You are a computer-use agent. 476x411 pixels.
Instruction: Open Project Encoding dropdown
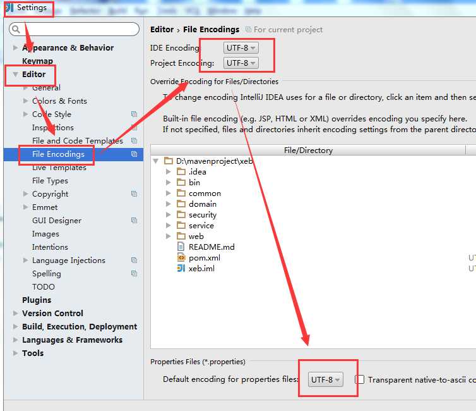[241, 63]
